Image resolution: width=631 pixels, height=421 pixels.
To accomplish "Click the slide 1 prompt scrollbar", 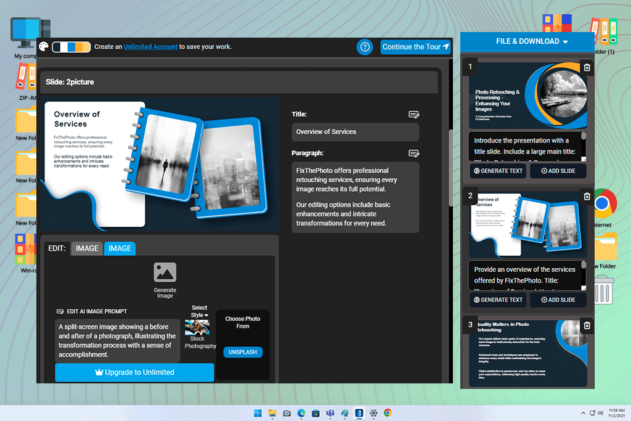I will click(584, 136).
